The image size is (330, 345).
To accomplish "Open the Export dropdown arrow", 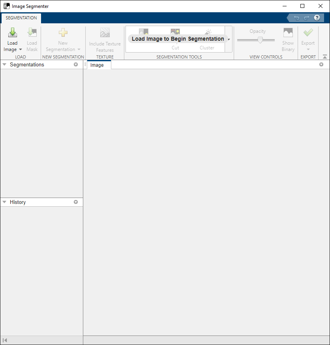I will point(308,49).
